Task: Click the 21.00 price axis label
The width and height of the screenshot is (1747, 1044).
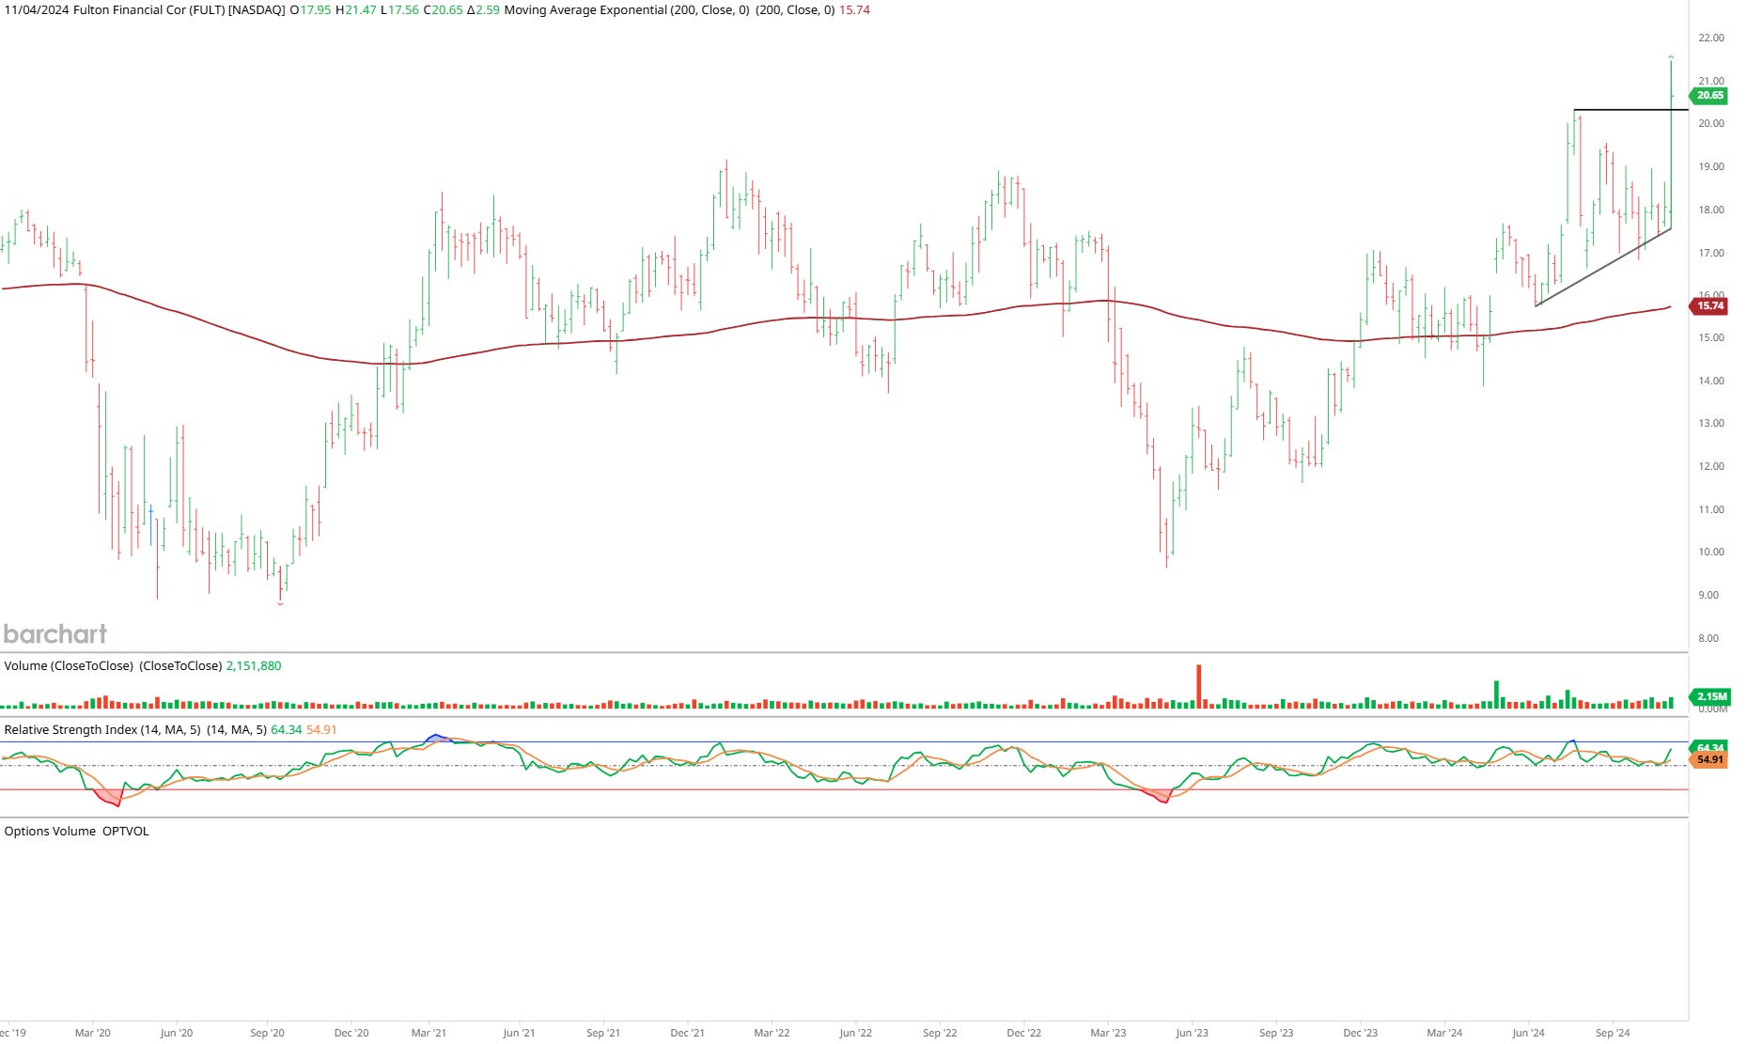Action: coord(1711,81)
